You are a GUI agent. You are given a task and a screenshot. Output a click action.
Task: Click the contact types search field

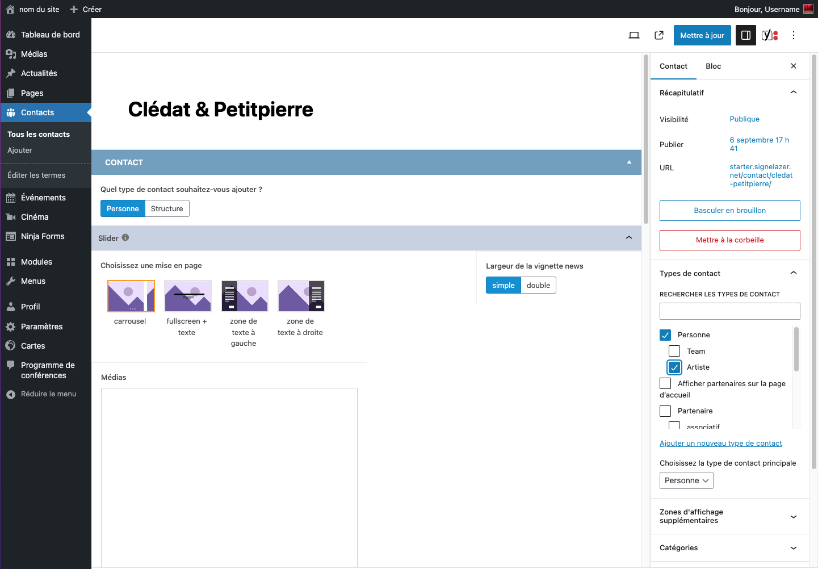coord(729,311)
